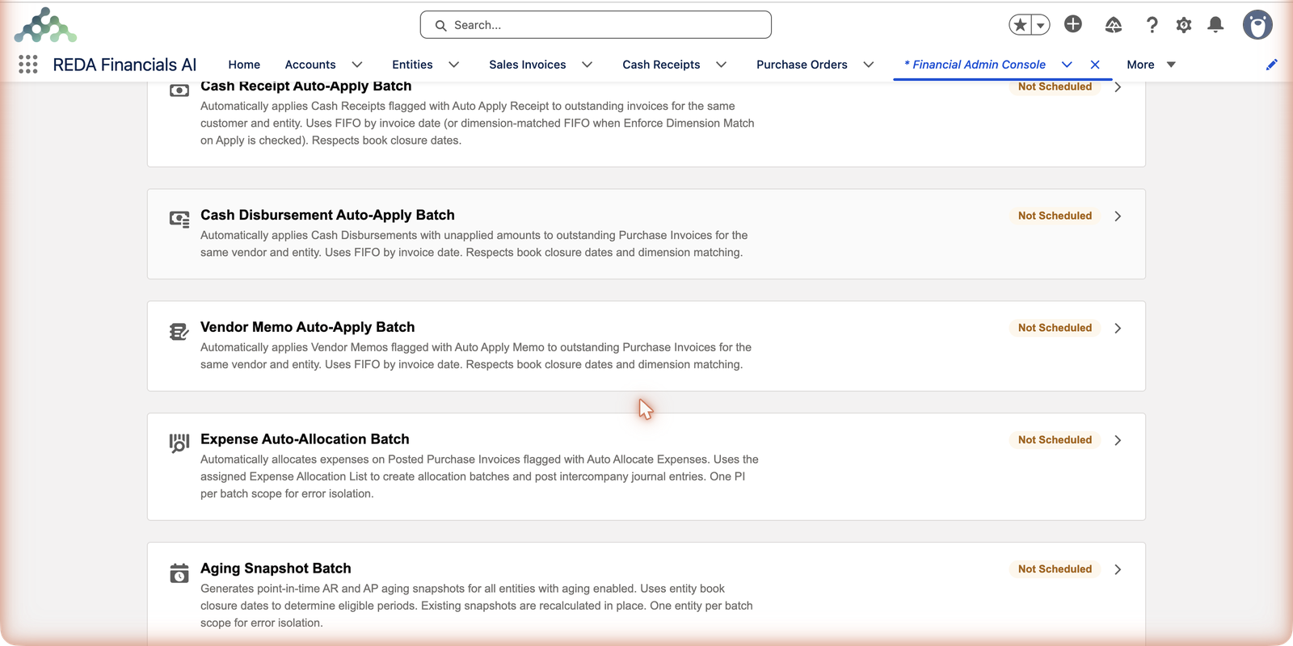Click the Cash Disbursement Auto-Apply Batch icon
Image resolution: width=1293 pixels, height=646 pixels.
pos(179,219)
